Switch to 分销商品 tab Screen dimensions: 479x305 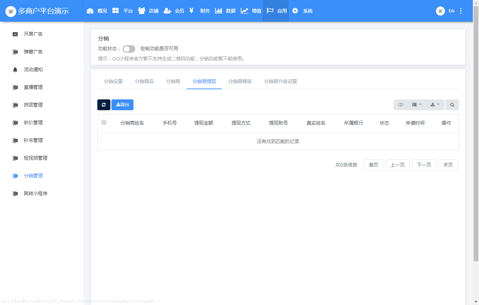[x=144, y=81]
